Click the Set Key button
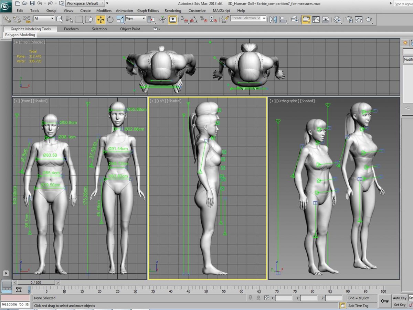 point(400,305)
